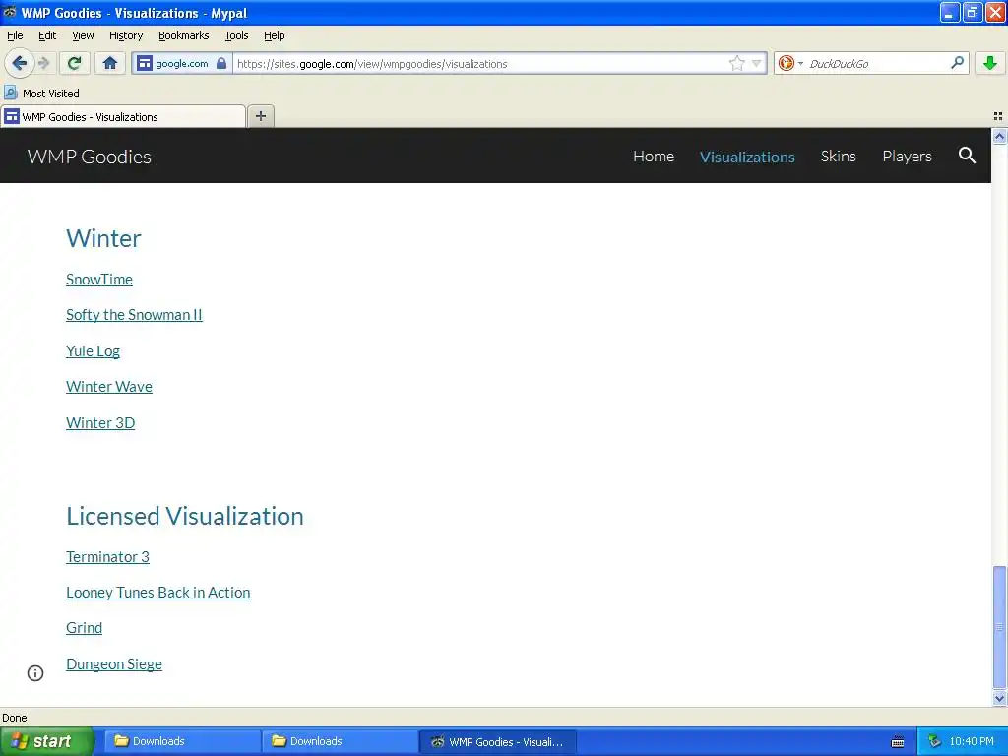Click the DuckDuckGo search input field
This screenshot has width=1008, height=756.
pyautogui.click(x=877, y=64)
